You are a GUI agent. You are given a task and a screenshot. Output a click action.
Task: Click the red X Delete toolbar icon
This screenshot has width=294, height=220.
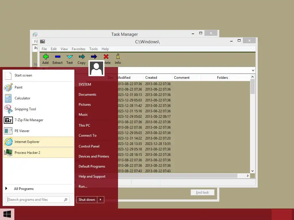tap(106, 56)
